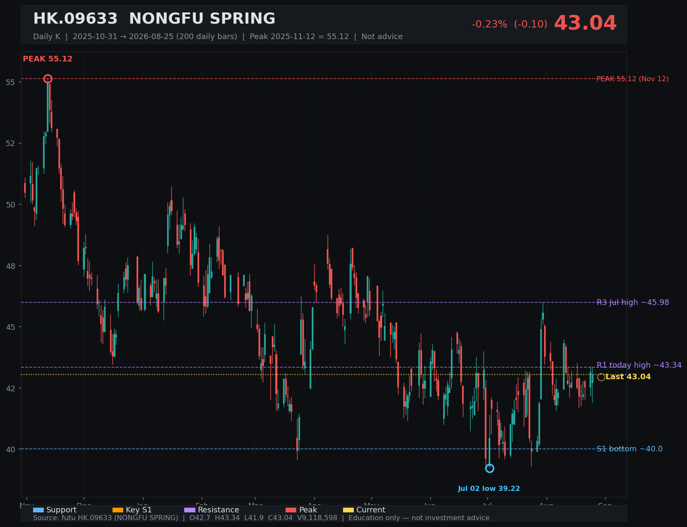Click the y-axis label "45"
Screen dimensions: 687x527
[x=11, y=327]
